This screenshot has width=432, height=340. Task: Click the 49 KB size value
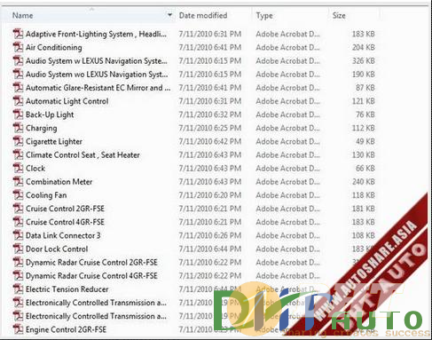click(365, 141)
